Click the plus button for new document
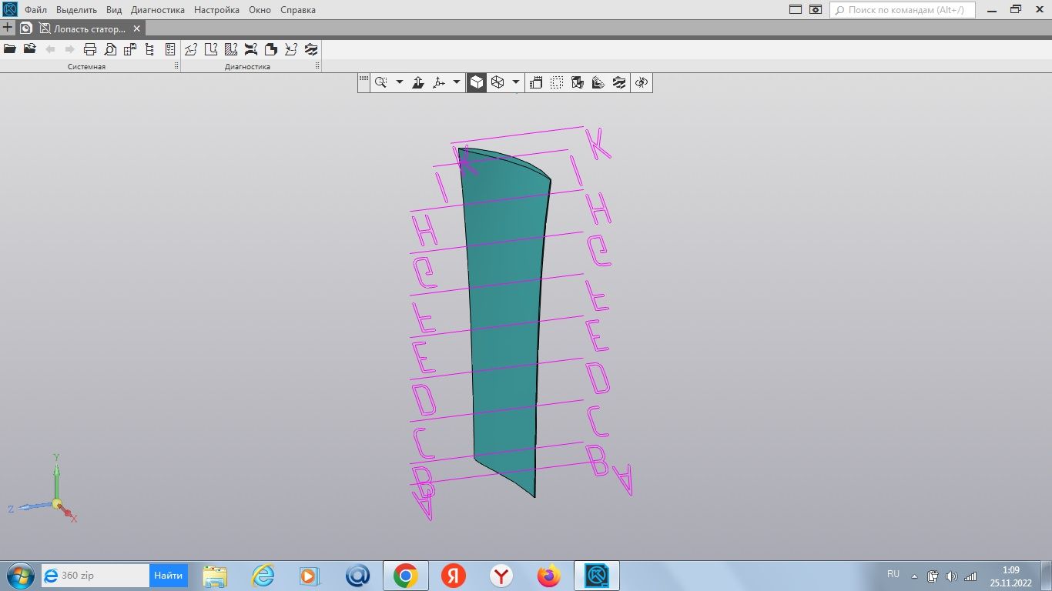1052x591 pixels. [8, 28]
